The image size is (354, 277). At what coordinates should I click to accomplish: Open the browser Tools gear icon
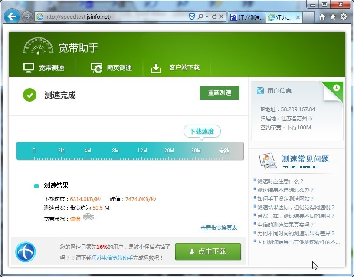[344, 16]
